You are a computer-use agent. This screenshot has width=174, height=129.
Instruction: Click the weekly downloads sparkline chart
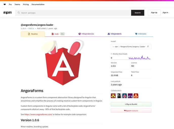pyautogui.click(x=140, y=57)
